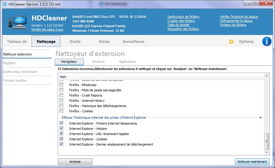Click the Nom column header
Screen dimensions: 275x168
[x=160, y=77]
